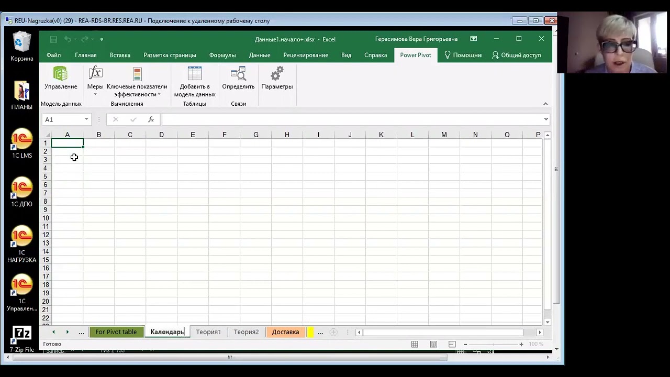Image resolution: width=670 pixels, height=377 pixels.
Task: Click the Общий доступ share button
Action: (516, 55)
